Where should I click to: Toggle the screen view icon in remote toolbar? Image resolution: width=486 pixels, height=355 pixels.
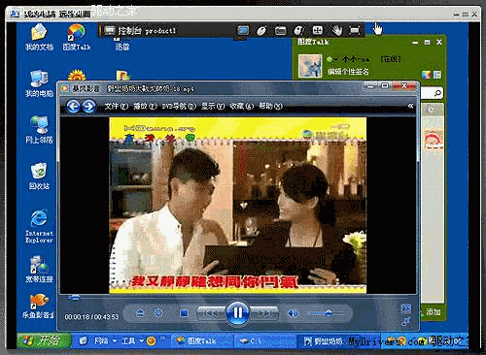click(243, 31)
